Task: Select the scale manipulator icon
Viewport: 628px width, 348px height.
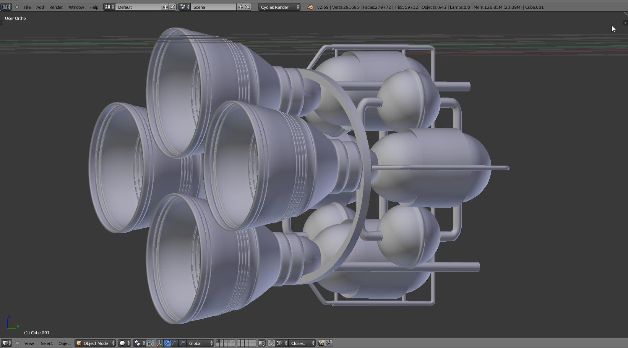Action: (x=182, y=343)
